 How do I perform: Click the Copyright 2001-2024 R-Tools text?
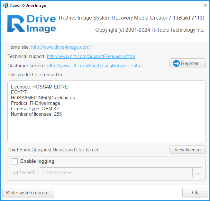point(150,30)
